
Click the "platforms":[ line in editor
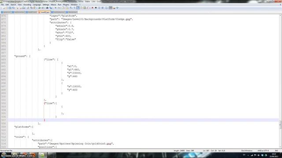24,127
